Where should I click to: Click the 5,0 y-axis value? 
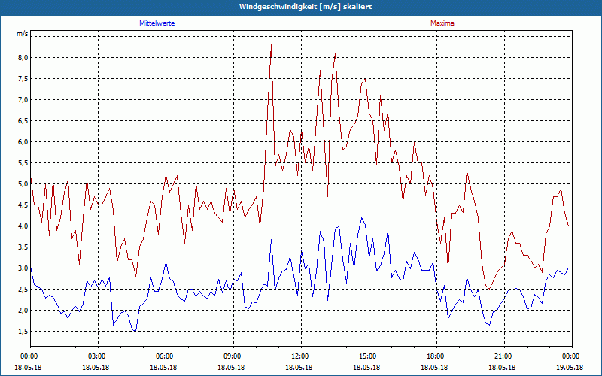pyautogui.click(x=23, y=183)
